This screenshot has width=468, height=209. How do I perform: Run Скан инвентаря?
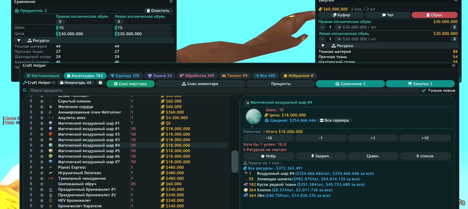[x=200, y=84]
